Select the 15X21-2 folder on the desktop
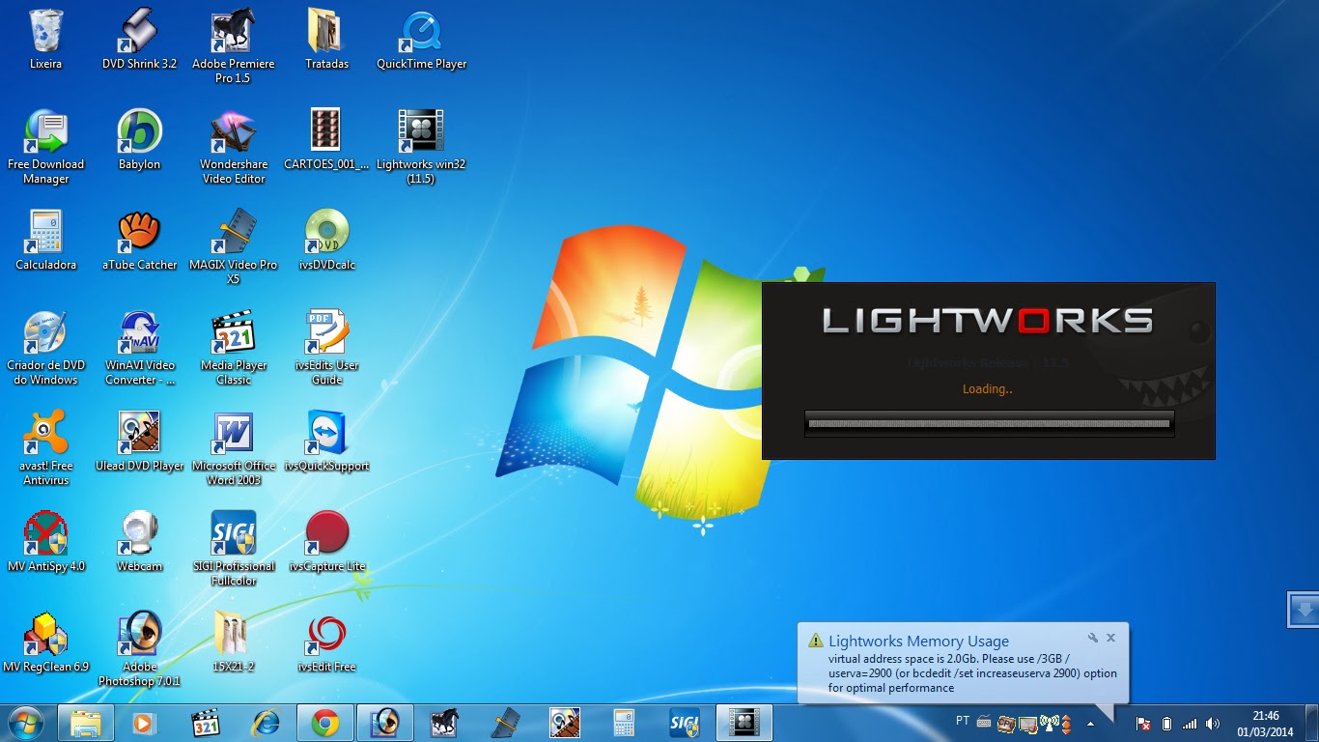 click(x=233, y=642)
